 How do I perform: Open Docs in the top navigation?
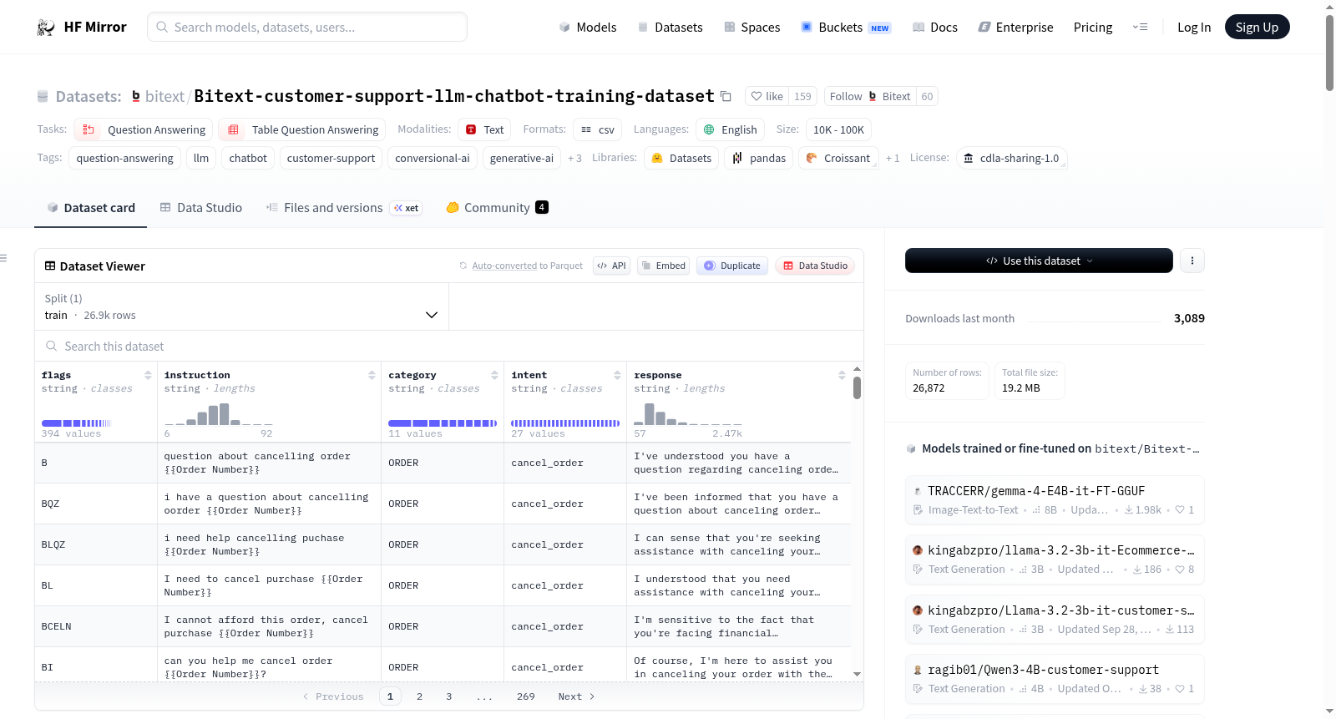coord(934,28)
